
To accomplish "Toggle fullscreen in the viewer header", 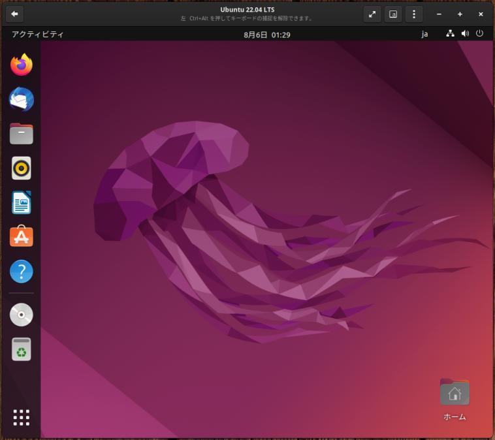I will pyautogui.click(x=372, y=14).
